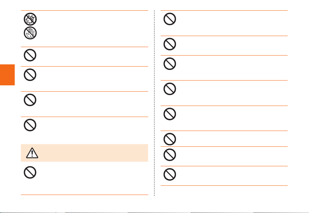Click the dashed vertical column divider
This screenshot has height=213, width=309.
point(154,103)
